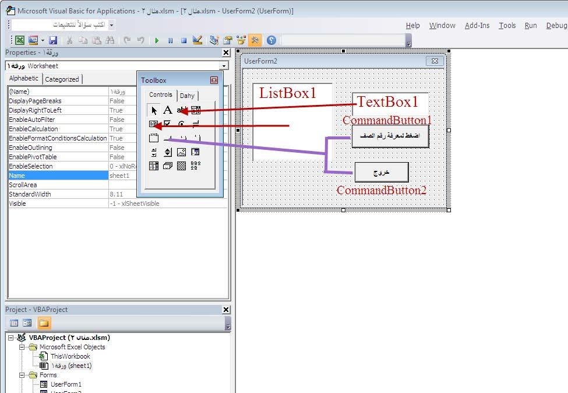Collapse the Microsoft Excel Objects folder
568x393 pixels.
coord(22,348)
